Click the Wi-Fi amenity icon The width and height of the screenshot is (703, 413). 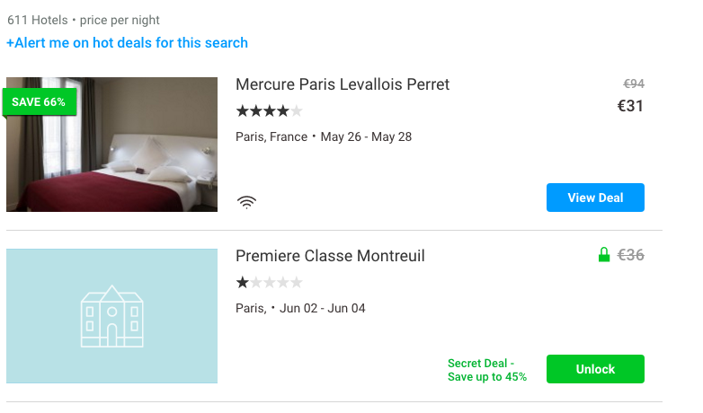coord(246,202)
